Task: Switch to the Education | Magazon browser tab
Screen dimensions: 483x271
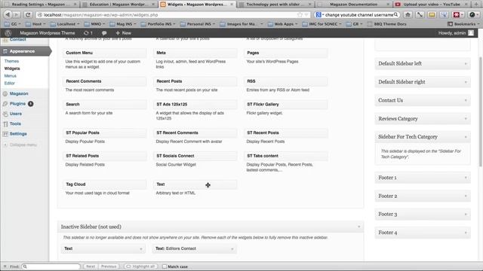Action: click(x=118, y=5)
